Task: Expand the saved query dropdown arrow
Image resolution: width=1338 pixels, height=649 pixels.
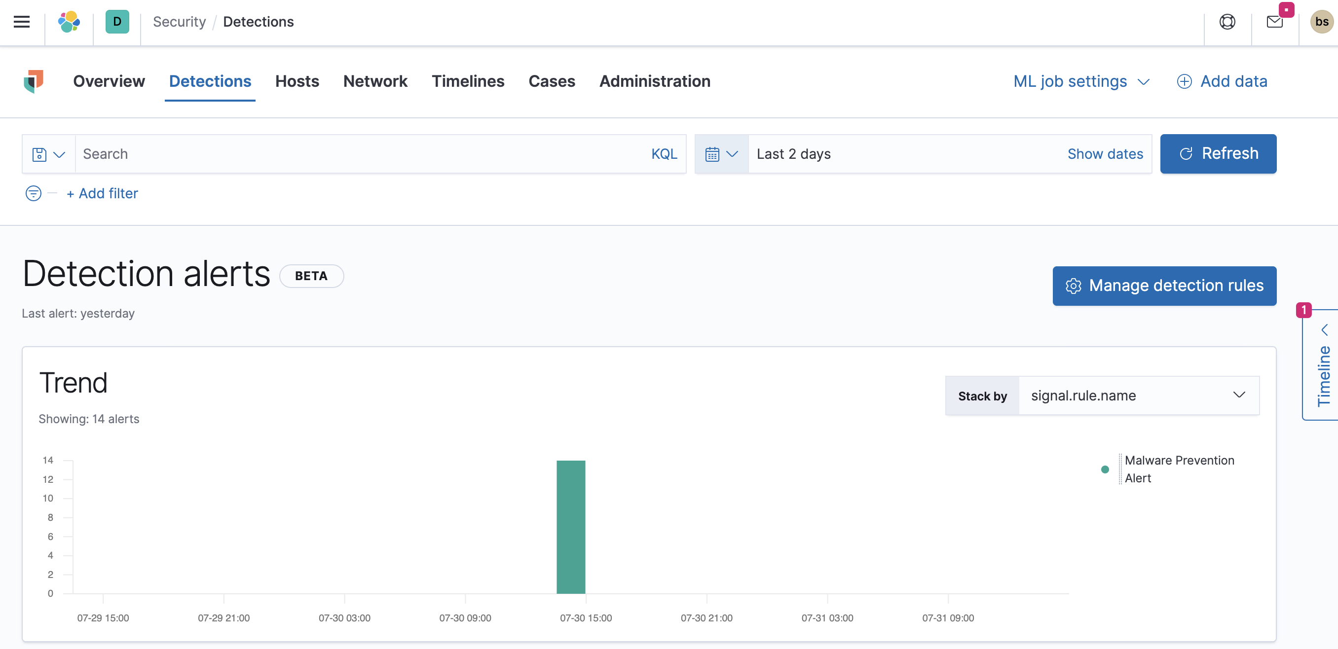Action: click(x=59, y=154)
